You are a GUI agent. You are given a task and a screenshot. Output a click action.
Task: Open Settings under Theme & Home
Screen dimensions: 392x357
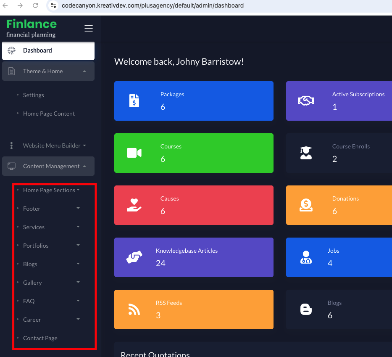(34, 95)
